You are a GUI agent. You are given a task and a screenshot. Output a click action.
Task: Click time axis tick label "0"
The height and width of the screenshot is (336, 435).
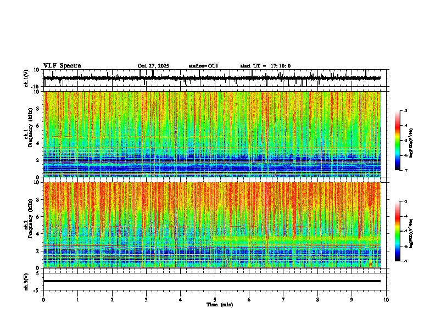pos(43,300)
